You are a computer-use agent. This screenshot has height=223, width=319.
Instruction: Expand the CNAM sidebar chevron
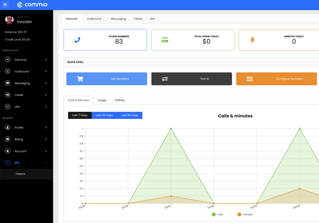pos(46,95)
